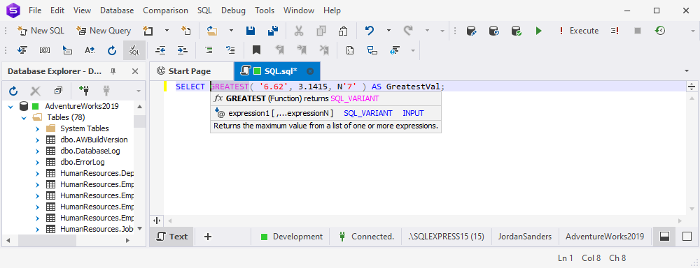Click the synchronize document outline icon
This screenshot has height=268, width=700.
372,50
